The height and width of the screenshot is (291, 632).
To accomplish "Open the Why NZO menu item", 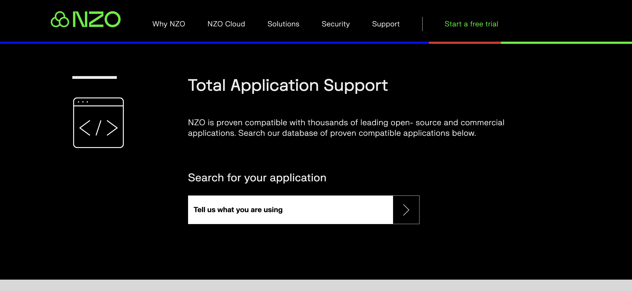I will 169,24.
